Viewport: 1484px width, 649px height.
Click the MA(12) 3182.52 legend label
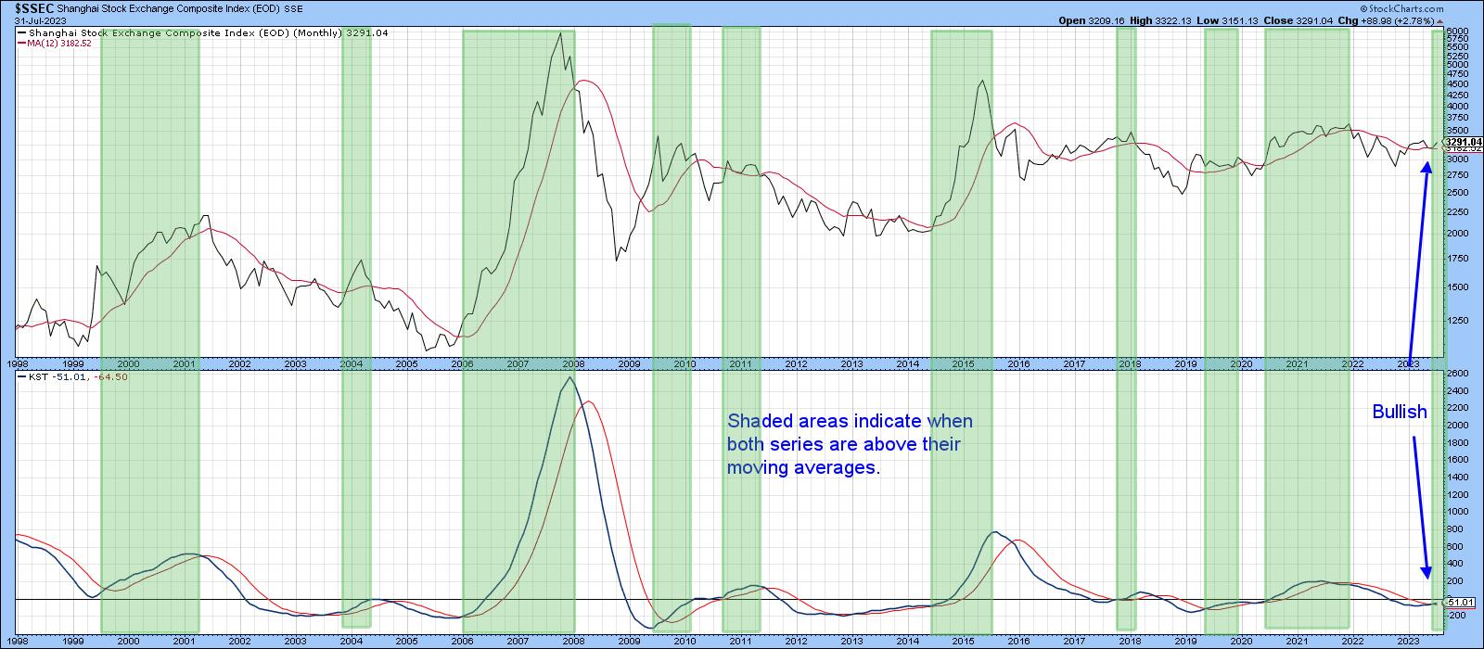click(x=69, y=42)
